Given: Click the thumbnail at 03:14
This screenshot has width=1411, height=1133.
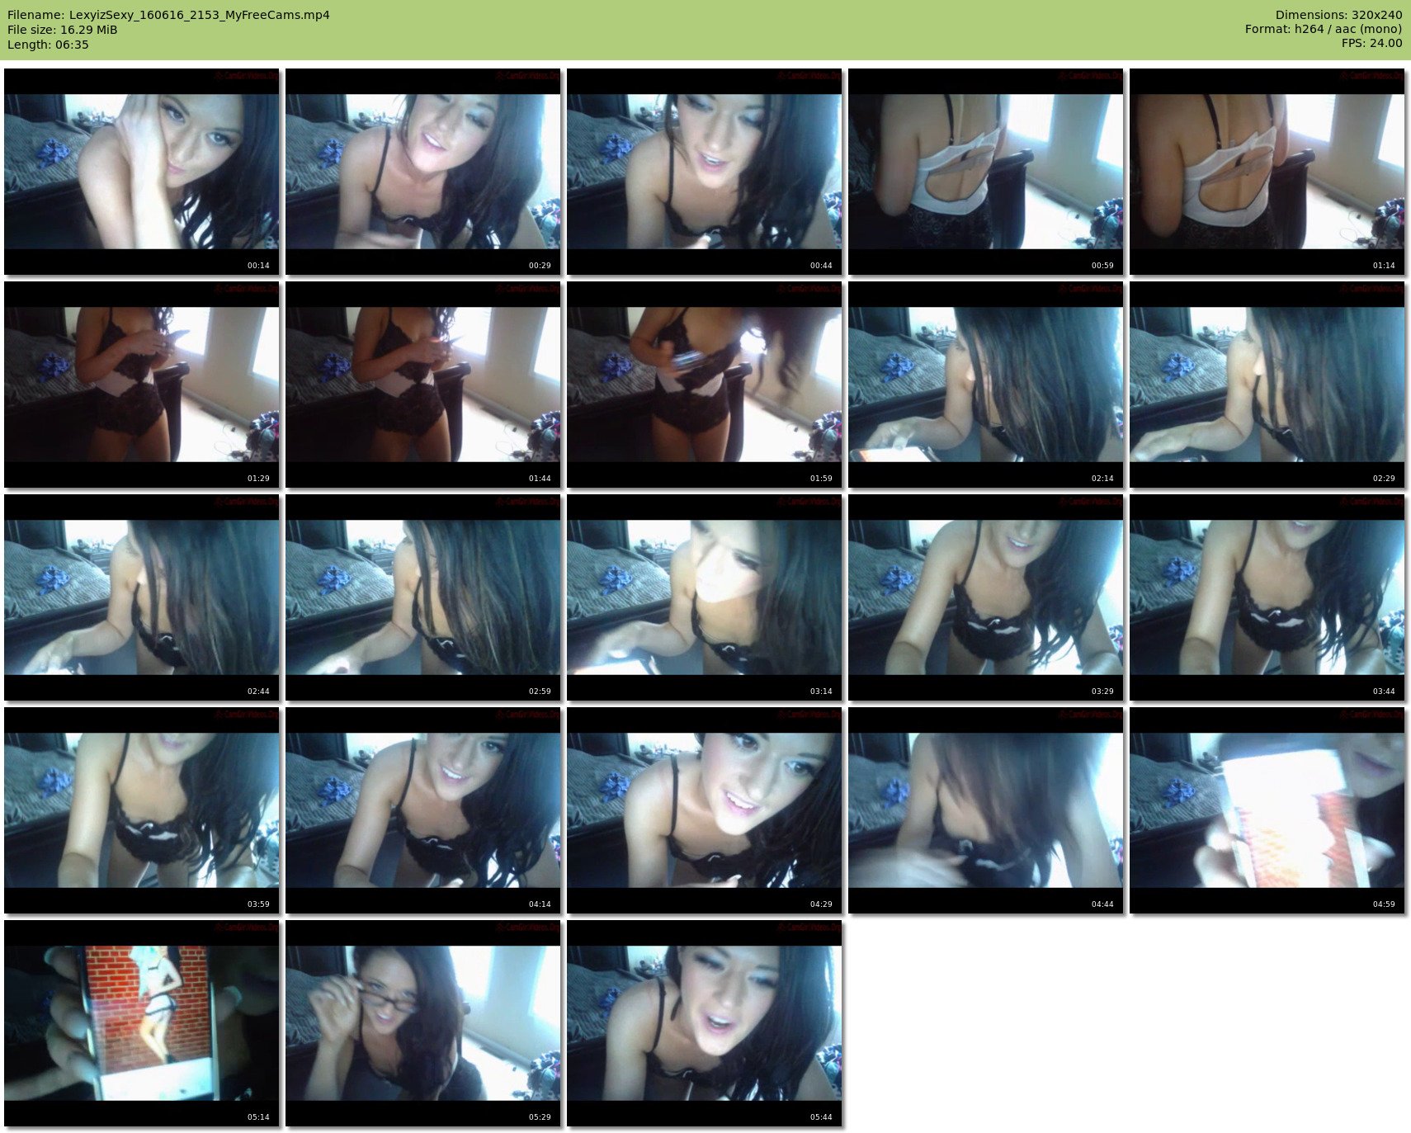Looking at the screenshot, I should [704, 597].
